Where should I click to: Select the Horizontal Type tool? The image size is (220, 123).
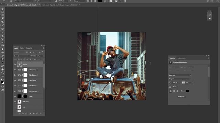coord(2,59)
